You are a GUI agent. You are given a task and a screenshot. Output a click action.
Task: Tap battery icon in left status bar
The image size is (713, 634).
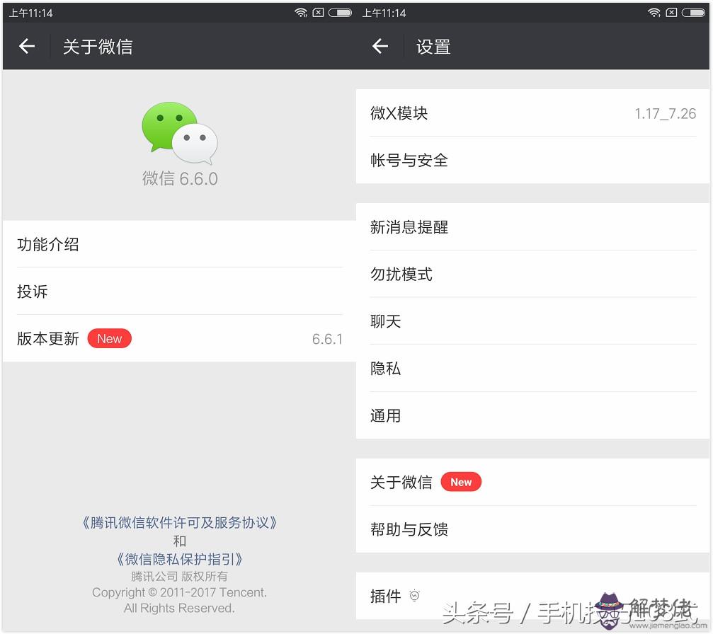click(340, 12)
